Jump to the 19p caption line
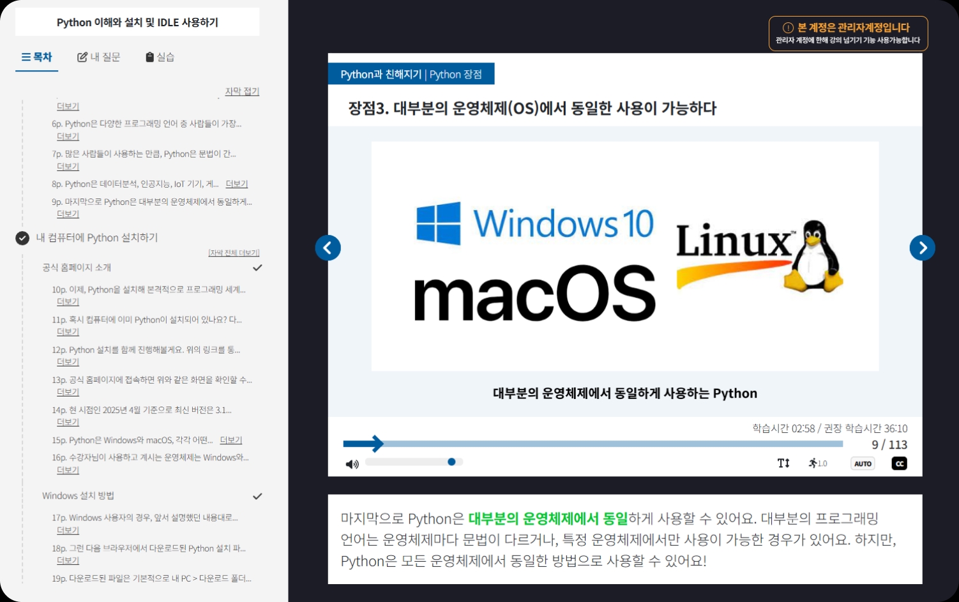959x602 pixels. (x=151, y=578)
